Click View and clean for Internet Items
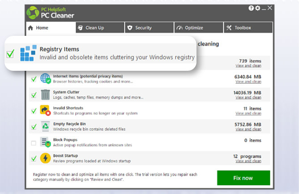299x194 pixels. click(248, 82)
